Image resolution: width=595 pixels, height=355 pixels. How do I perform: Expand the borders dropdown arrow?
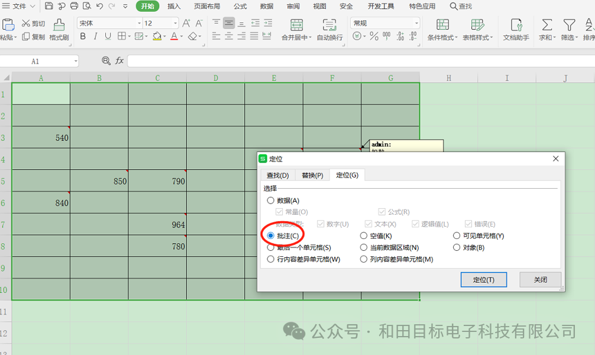(130, 37)
